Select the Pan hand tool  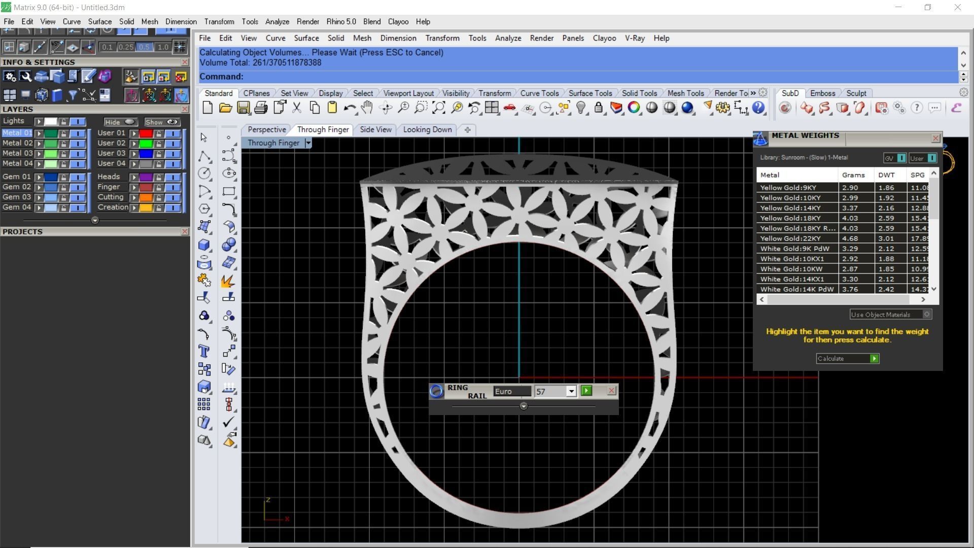coord(367,108)
